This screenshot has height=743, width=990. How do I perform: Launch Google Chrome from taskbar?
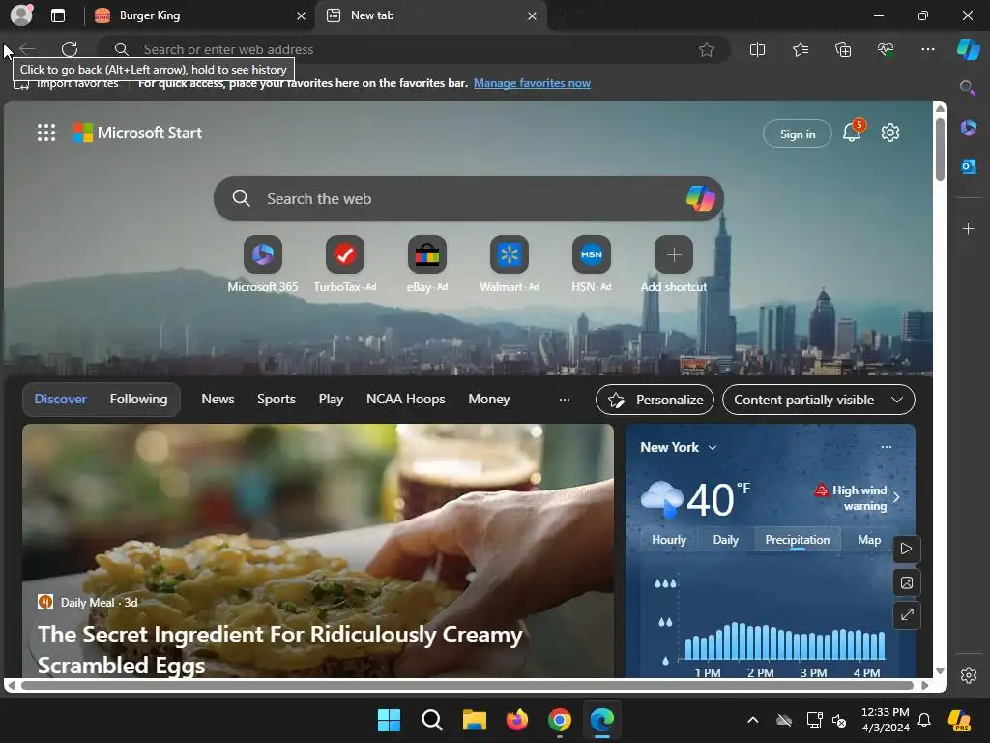(x=560, y=720)
